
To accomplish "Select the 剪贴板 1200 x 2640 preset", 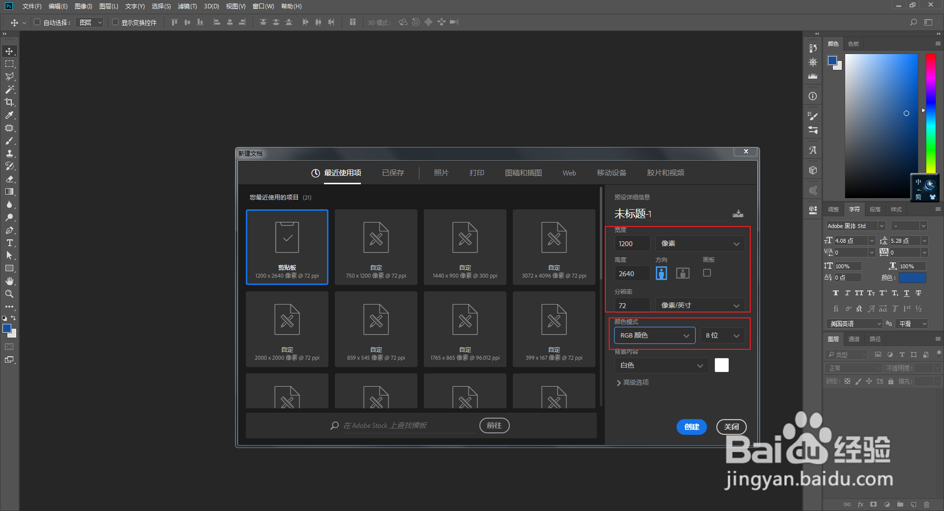I will [287, 247].
